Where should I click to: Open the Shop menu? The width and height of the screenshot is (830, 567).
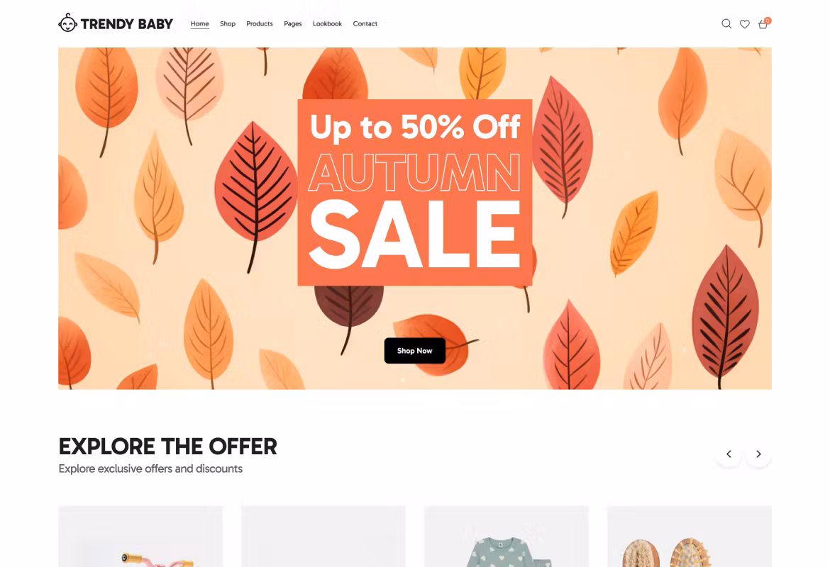[x=228, y=24]
